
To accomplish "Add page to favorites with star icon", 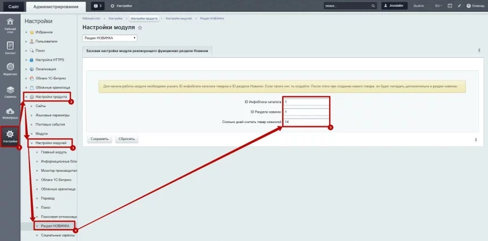I will click(140, 28).
